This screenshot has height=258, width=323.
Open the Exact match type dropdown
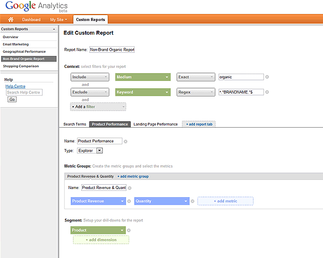(x=196, y=77)
